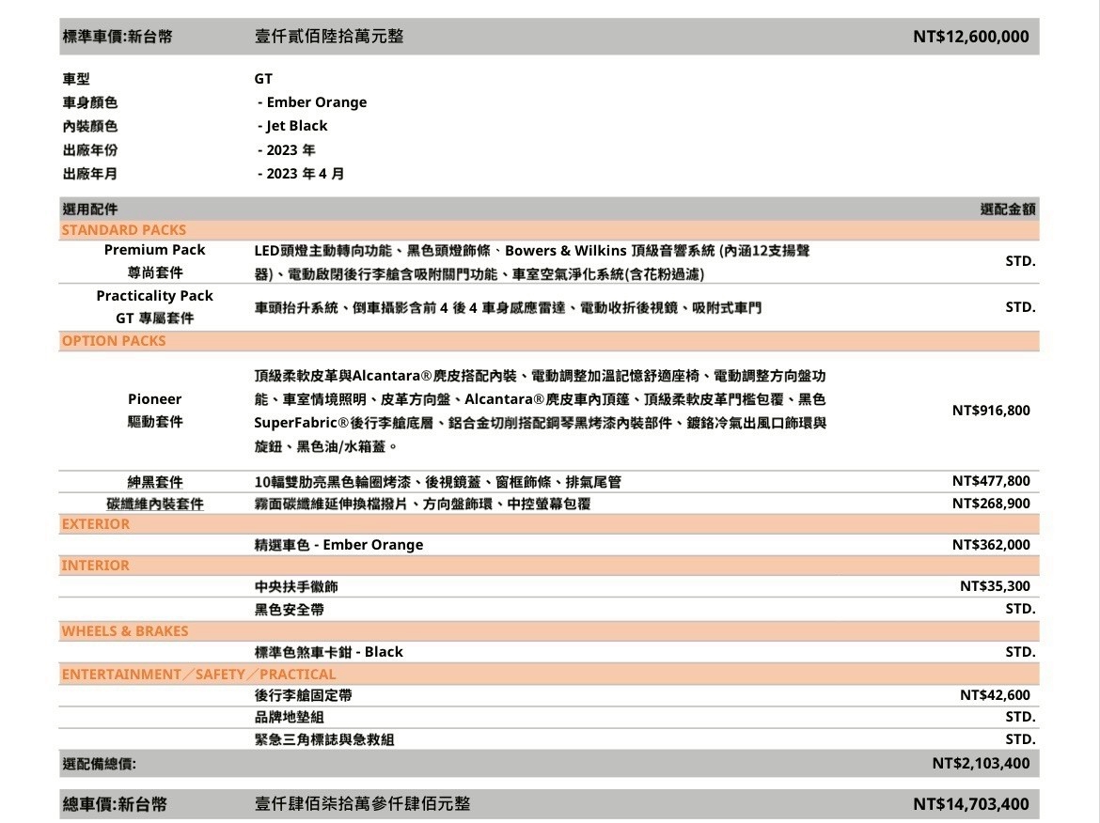Image resolution: width=1100 pixels, height=823 pixels.
Task: Click the 碳纖維內裝套件 price NT$268,900
Action: coord(991,504)
